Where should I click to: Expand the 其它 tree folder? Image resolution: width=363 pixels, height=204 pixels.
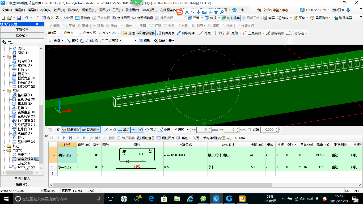(x=4, y=146)
